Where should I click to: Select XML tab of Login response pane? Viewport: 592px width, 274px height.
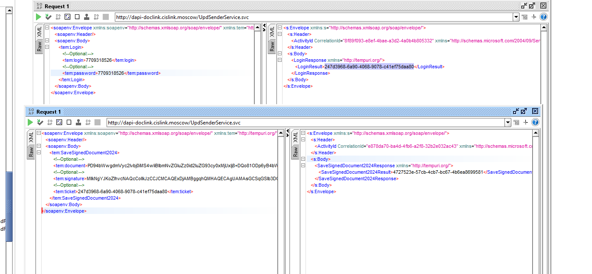[272, 32]
